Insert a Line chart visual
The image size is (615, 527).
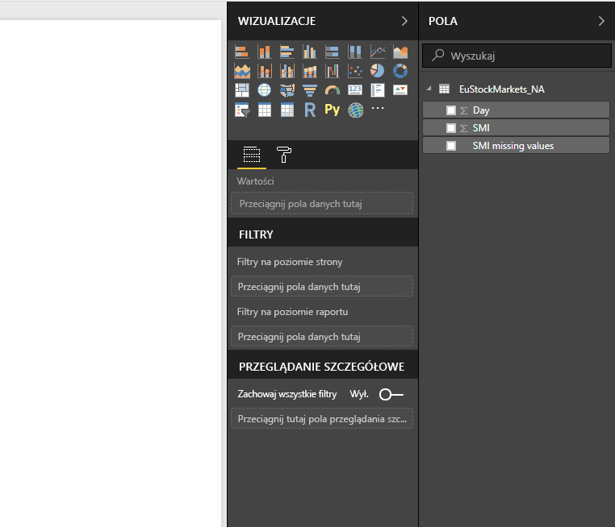[x=378, y=52]
